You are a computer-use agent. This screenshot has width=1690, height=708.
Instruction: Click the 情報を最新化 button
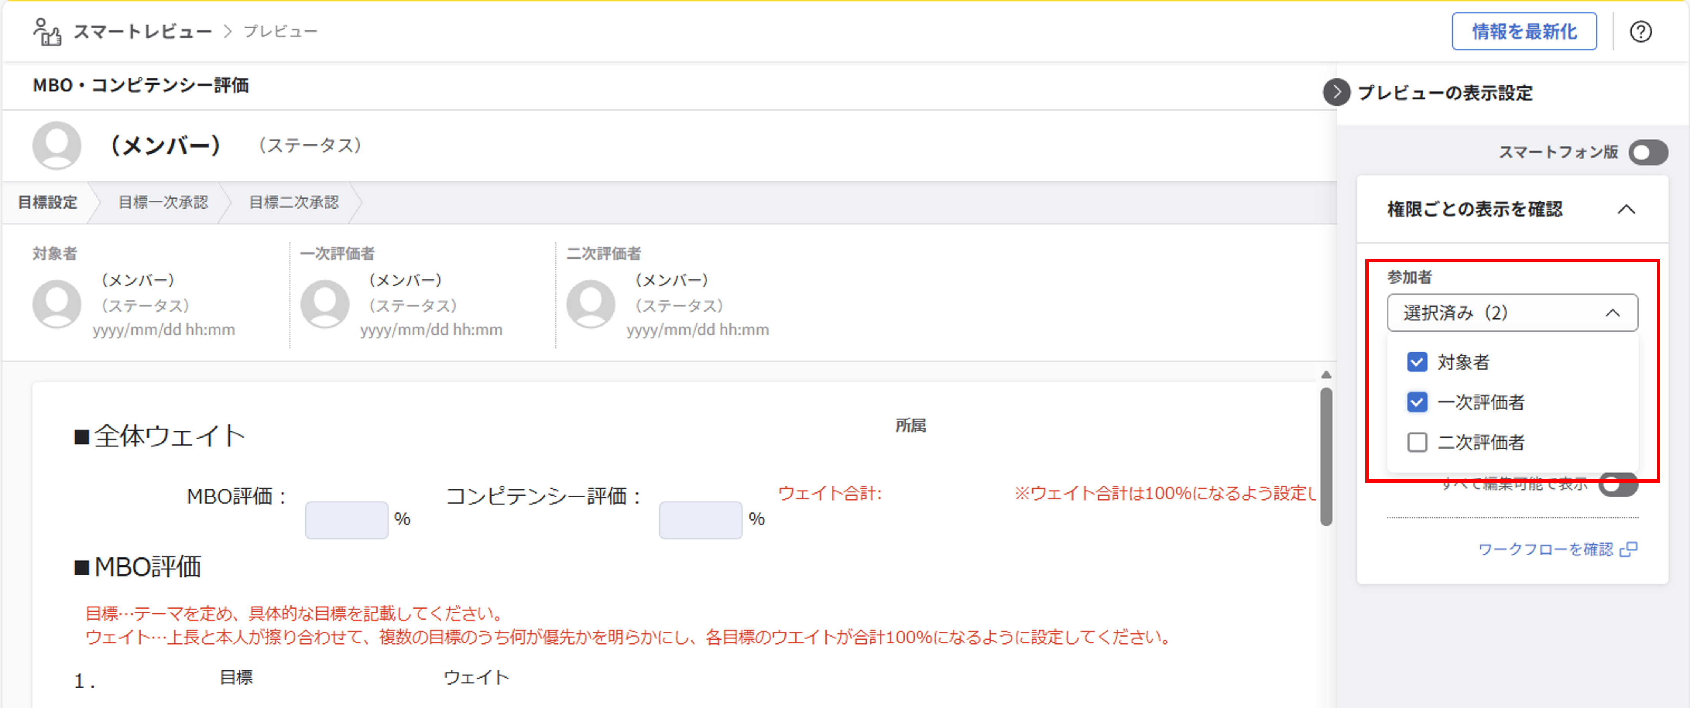tap(1524, 31)
